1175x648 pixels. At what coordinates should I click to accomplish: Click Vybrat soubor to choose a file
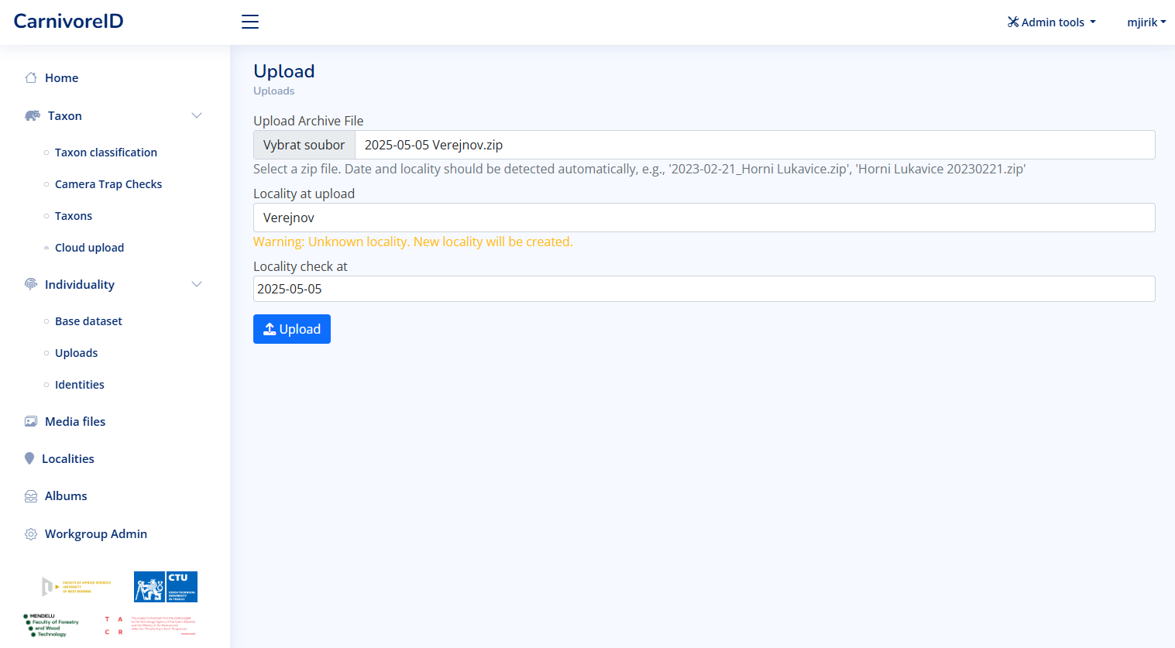point(304,144)
